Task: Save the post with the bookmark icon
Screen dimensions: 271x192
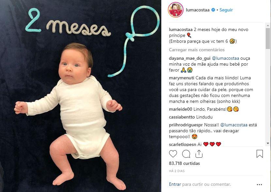Action: pos(260,154)
